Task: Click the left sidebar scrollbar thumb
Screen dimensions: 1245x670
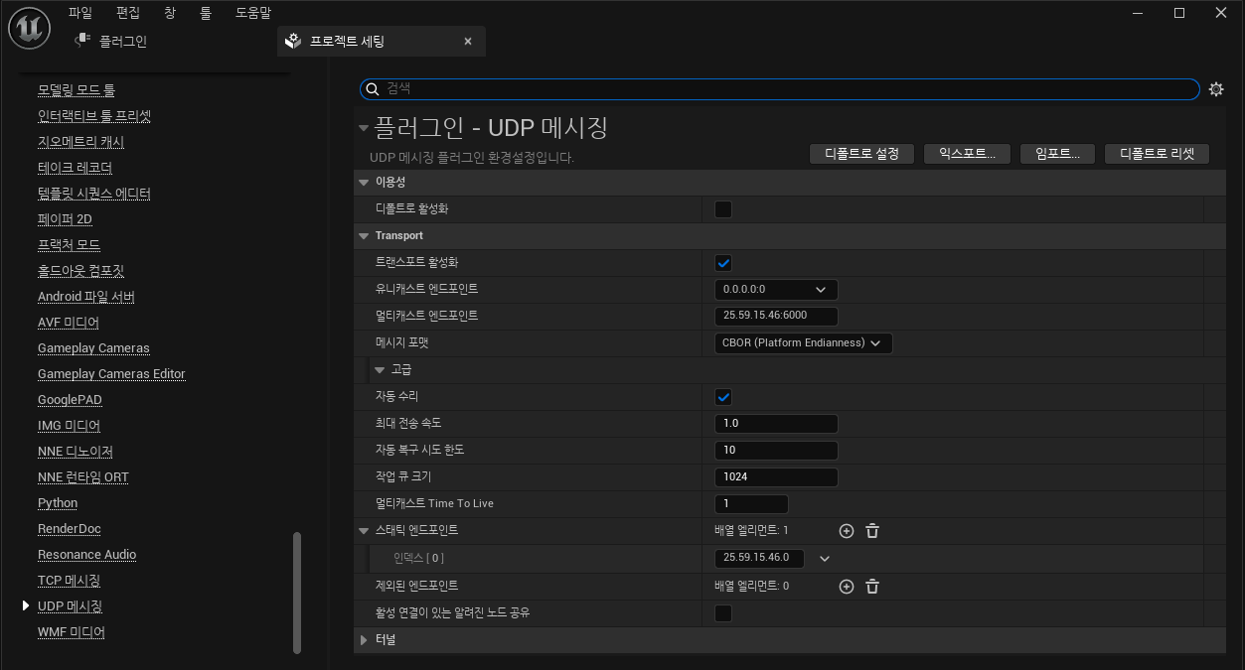Action: click(x=297, y=594)
